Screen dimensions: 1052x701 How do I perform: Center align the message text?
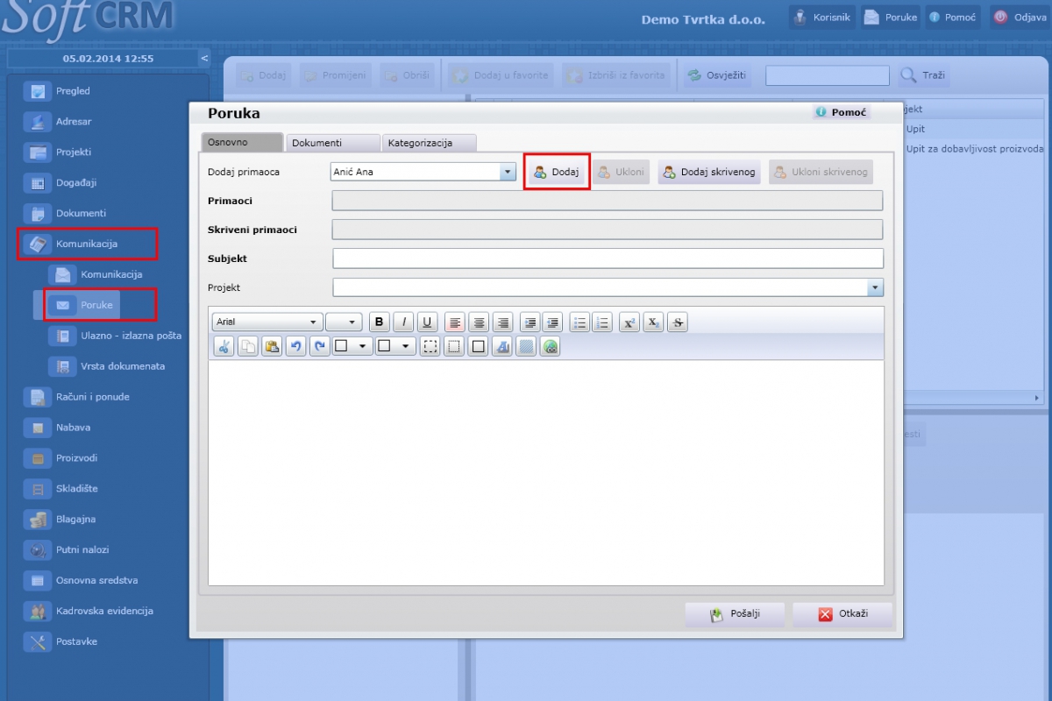478,322
